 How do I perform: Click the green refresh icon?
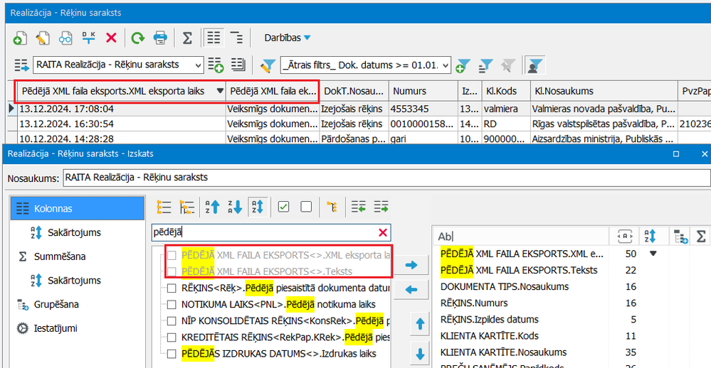coord(137,37)
